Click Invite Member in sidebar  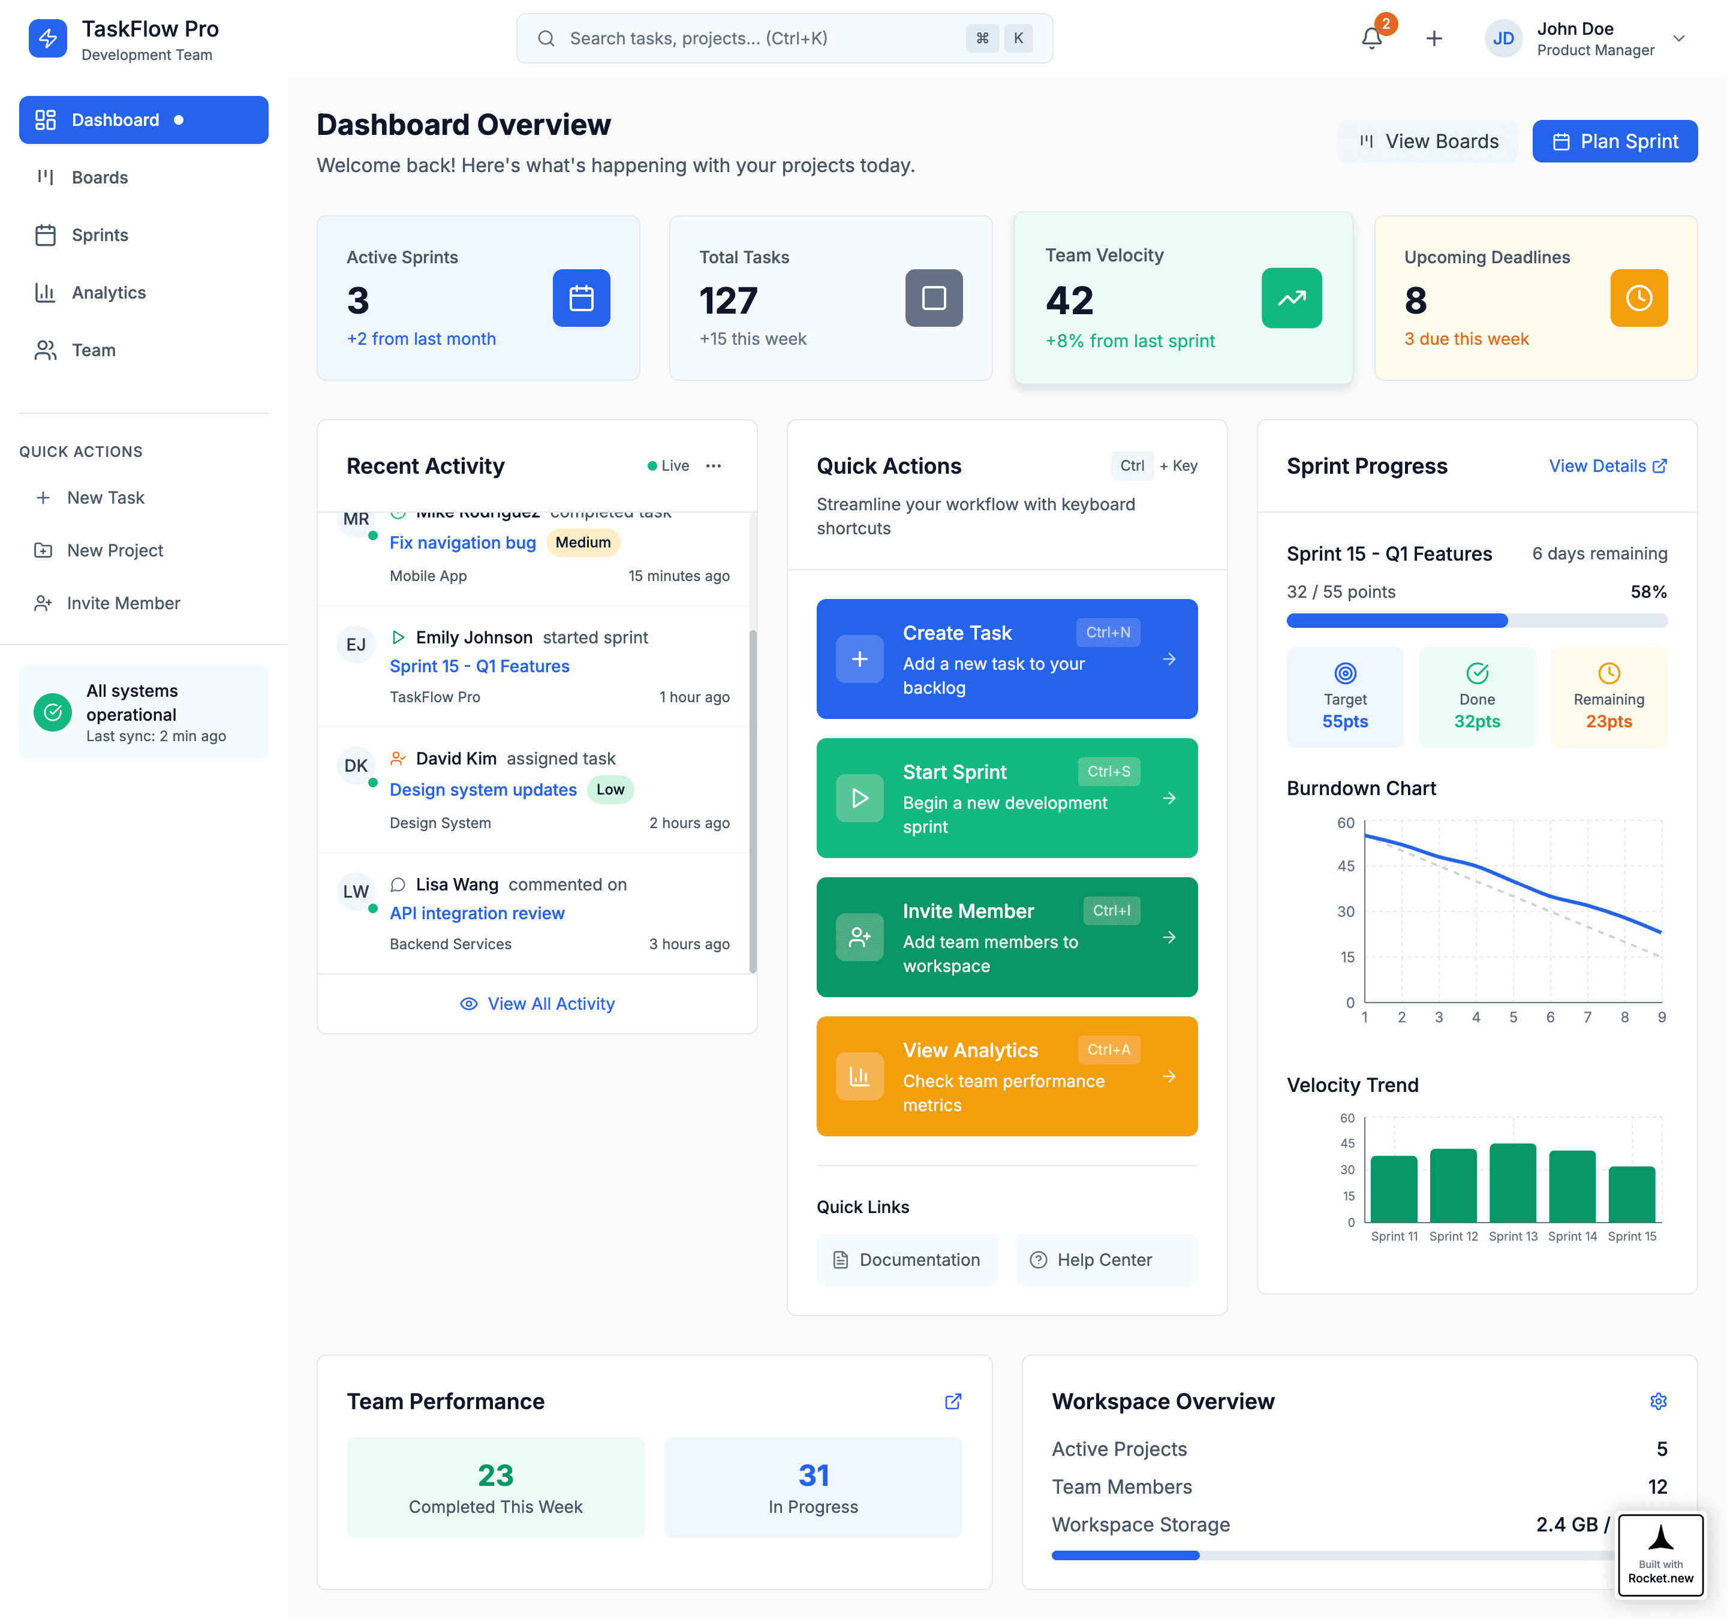click(x=143, y=603)
